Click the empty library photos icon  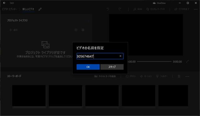[45, 44]
